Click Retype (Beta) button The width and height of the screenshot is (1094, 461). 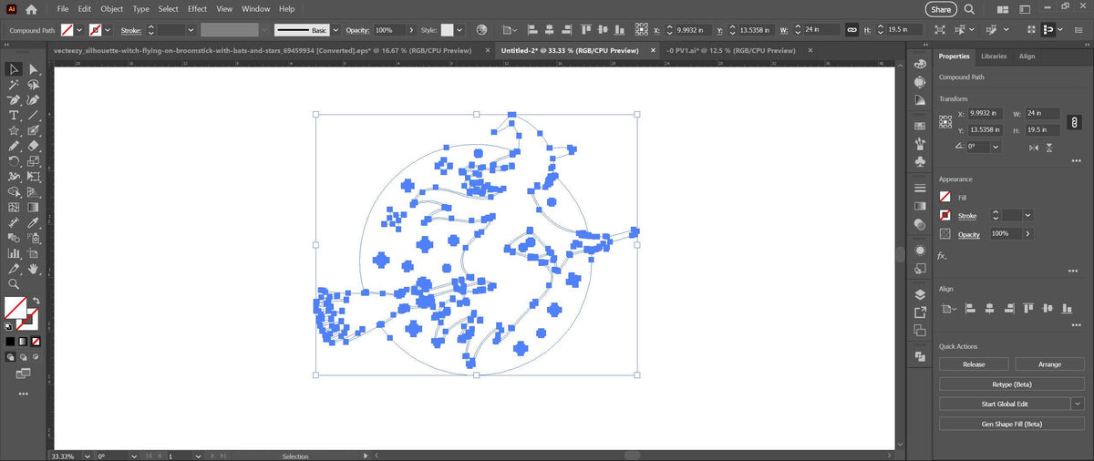point(1012,384)
